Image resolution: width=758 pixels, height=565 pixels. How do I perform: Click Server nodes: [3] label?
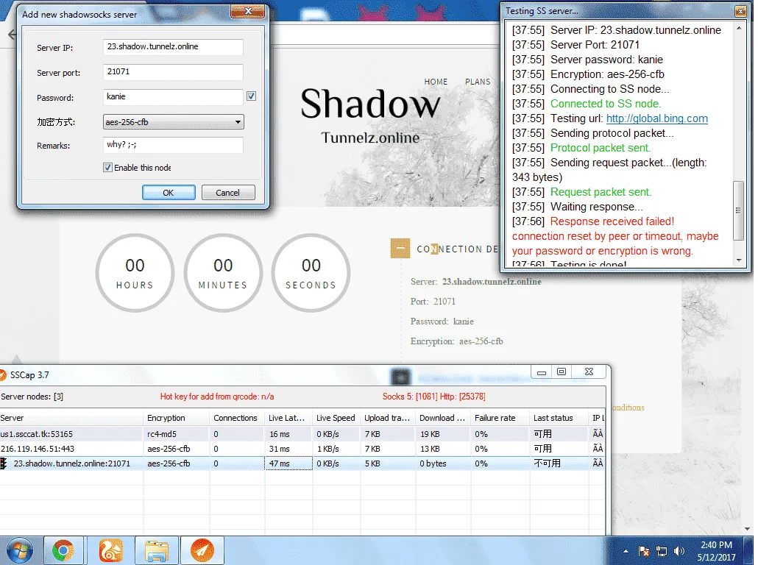click(32, 397)
